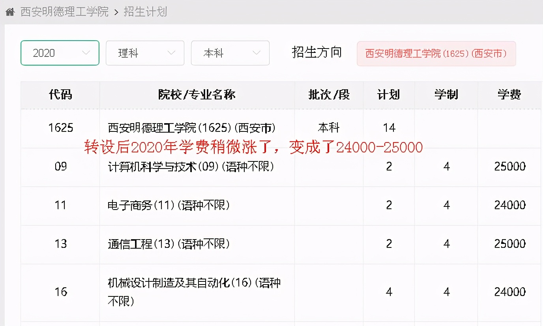Click the chevron arrow beside 理科
Screen dimensions: 543x326
pos(171,53)
